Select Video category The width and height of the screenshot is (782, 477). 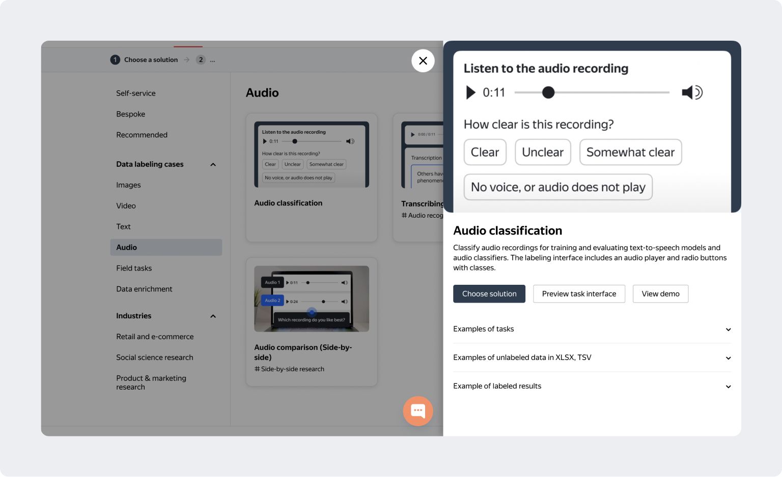point(126,206)
